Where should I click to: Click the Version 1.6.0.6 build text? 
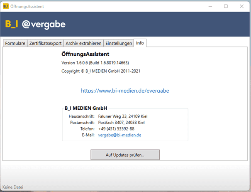coord(95,63)
